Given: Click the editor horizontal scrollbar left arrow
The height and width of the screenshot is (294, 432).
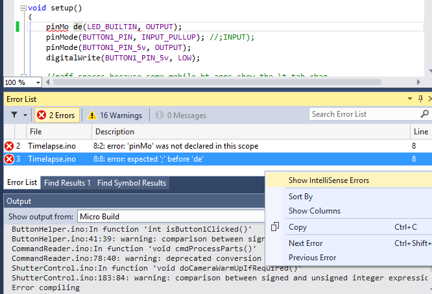Looking at the screenshot, I should coord(47,82).
